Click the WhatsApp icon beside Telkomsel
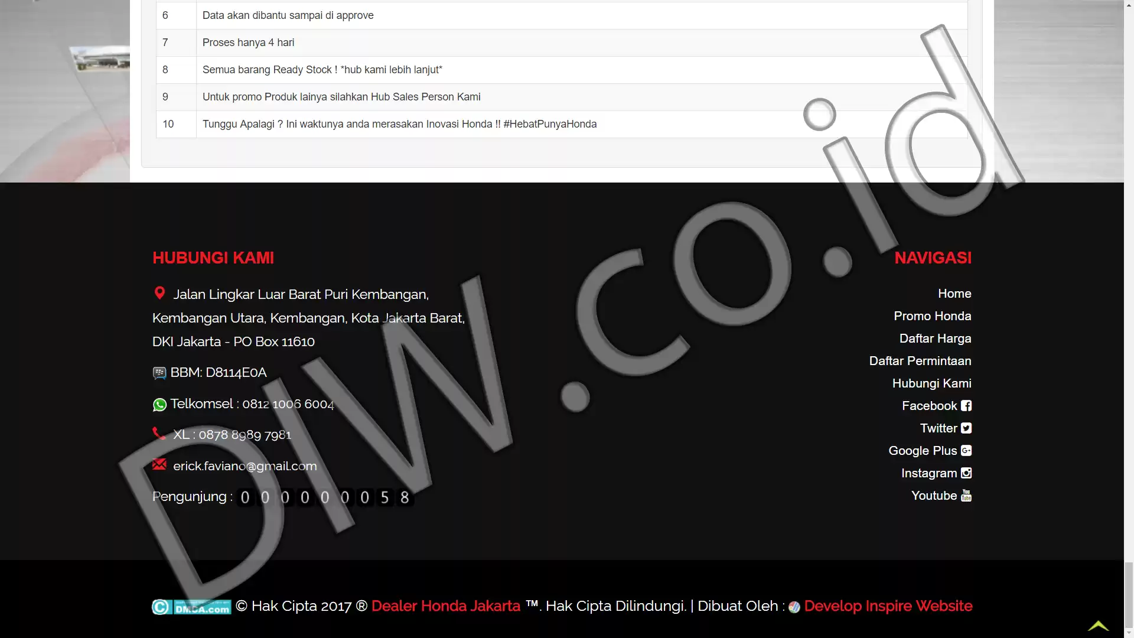 pos(159,405)
